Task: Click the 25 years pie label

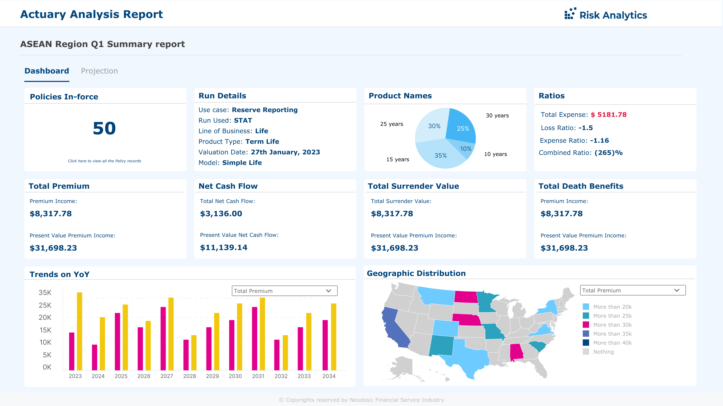Action: tap(391, 124)
